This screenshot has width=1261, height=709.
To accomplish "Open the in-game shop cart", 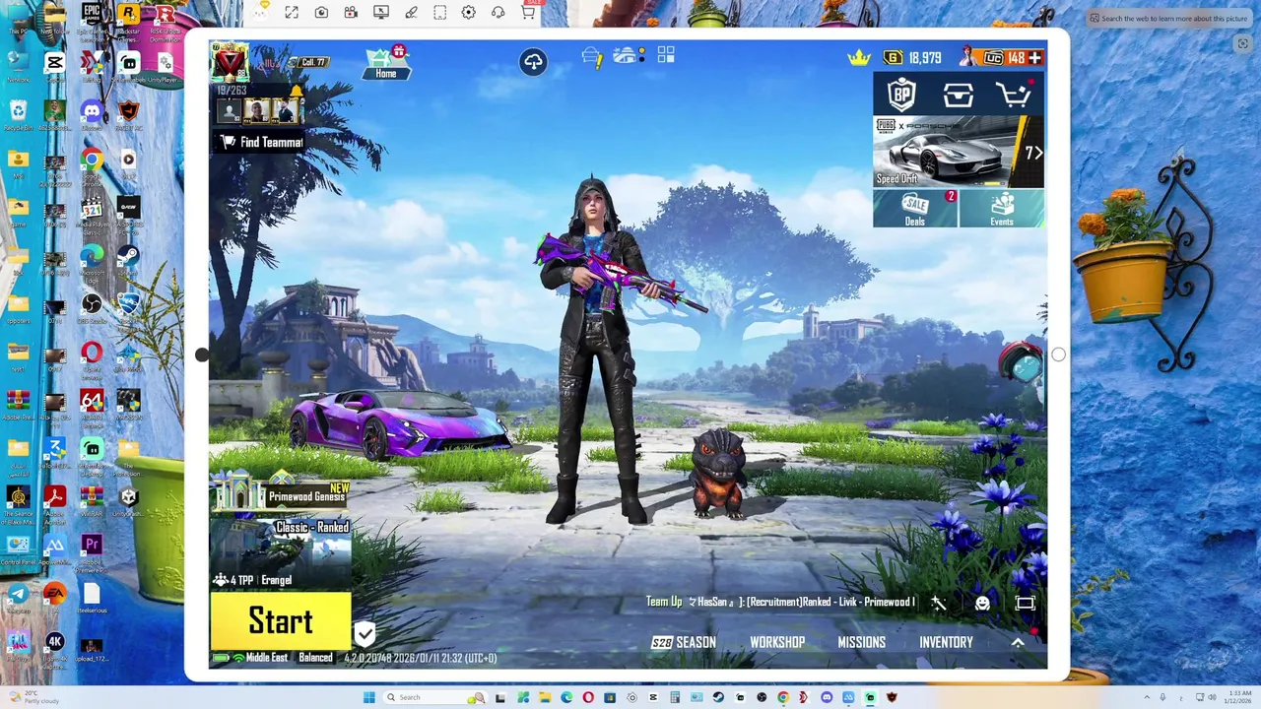I will (1014, 95).
